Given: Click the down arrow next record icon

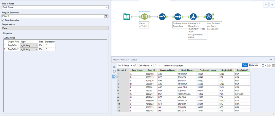Looking at the screenshot, I should [x=160, y=65].
